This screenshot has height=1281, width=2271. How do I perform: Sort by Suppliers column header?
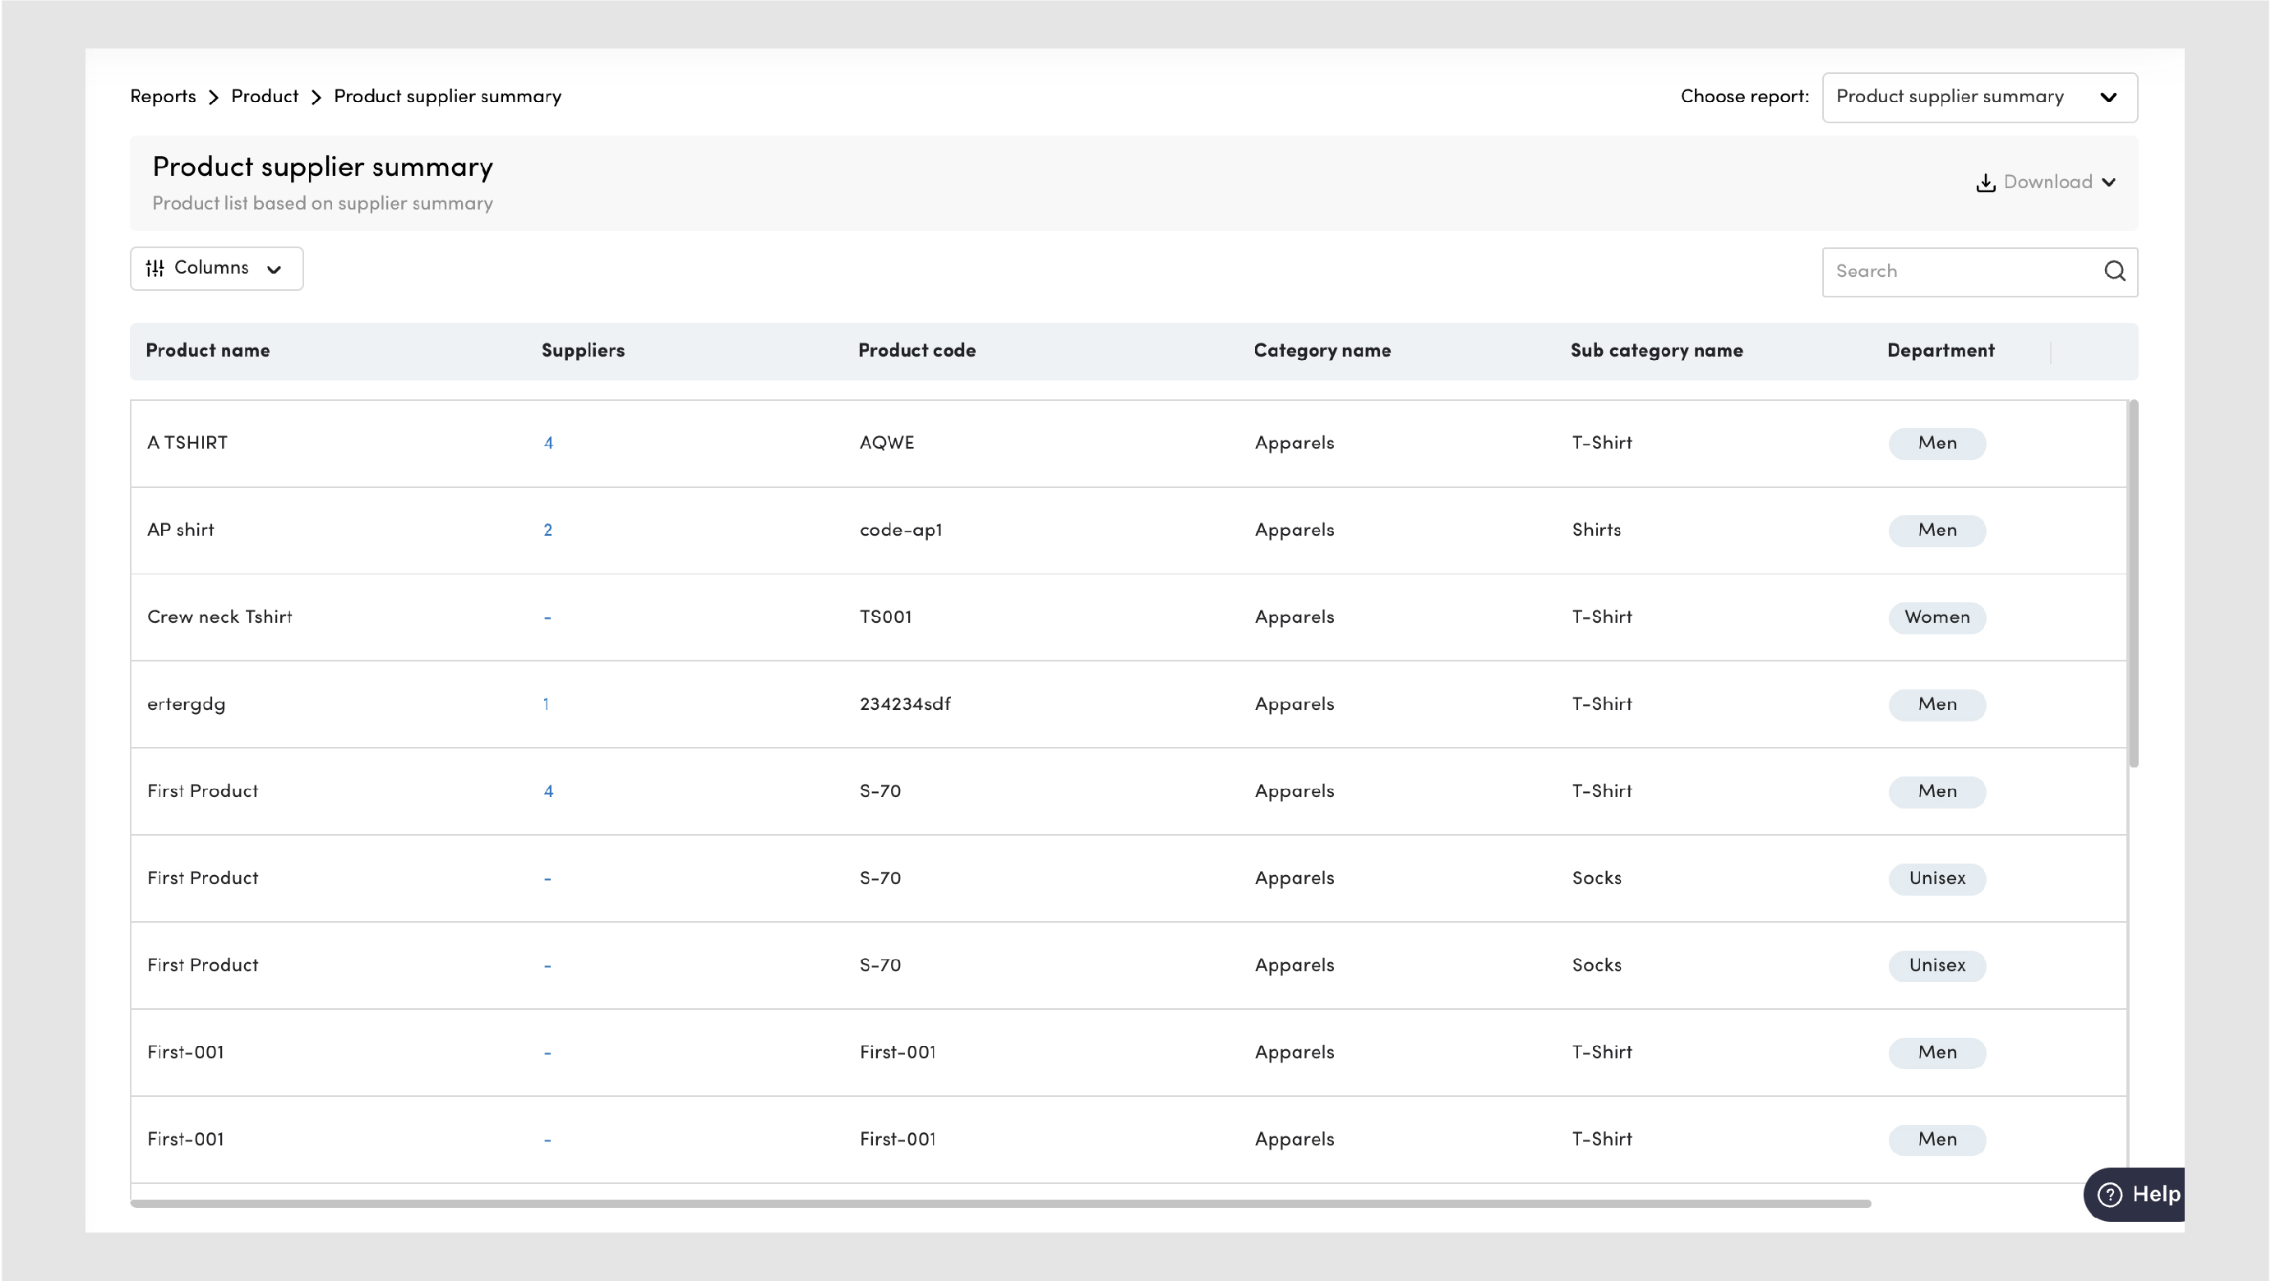point(582,350)
